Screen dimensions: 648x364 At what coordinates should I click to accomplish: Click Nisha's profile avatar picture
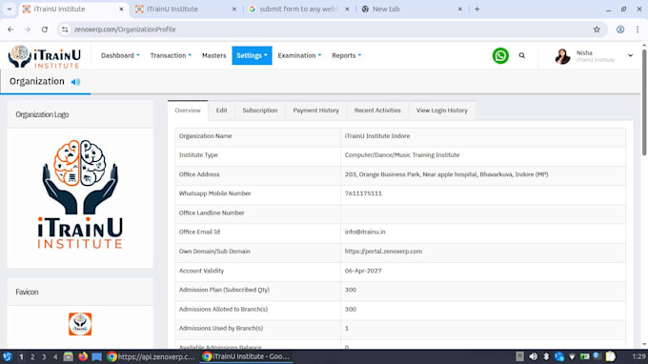click(x=562, y=56)
